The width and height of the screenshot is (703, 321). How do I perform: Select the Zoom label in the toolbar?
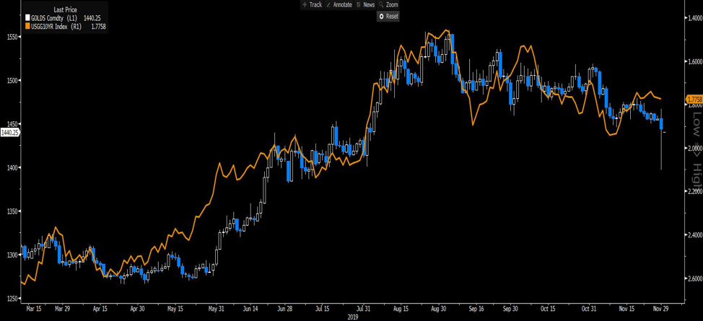pyautogui.click(x=392, y=4)
